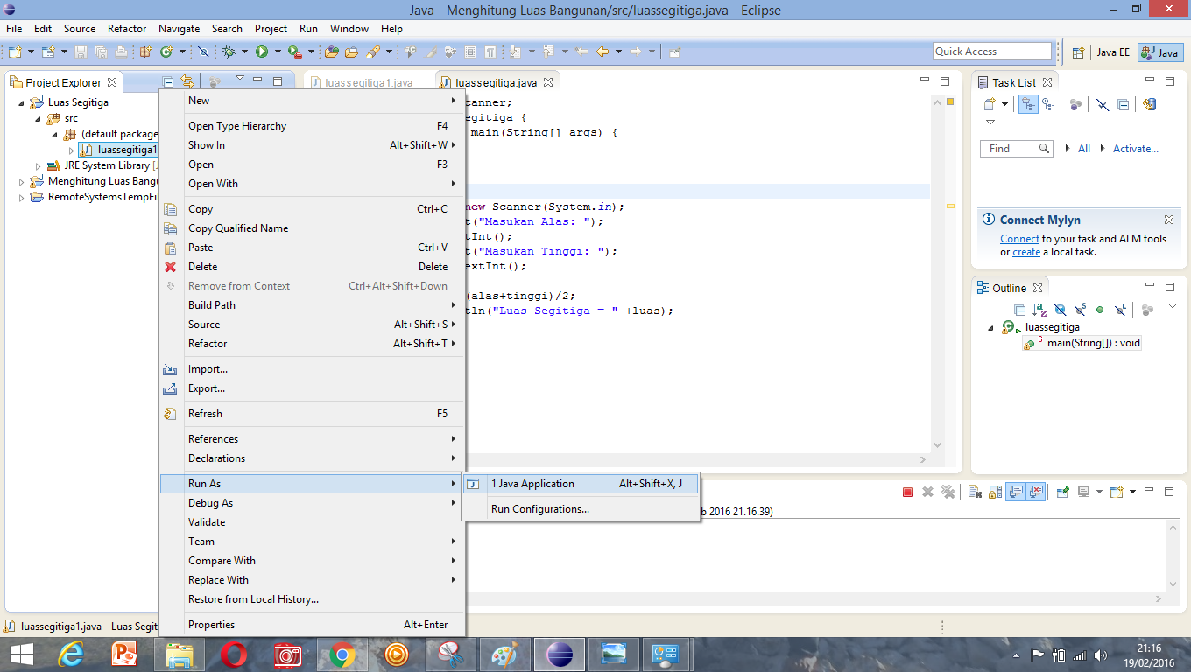Click the editor vertical scrollbar down arrow
1191x672 pixels.
tap(936, 445)
